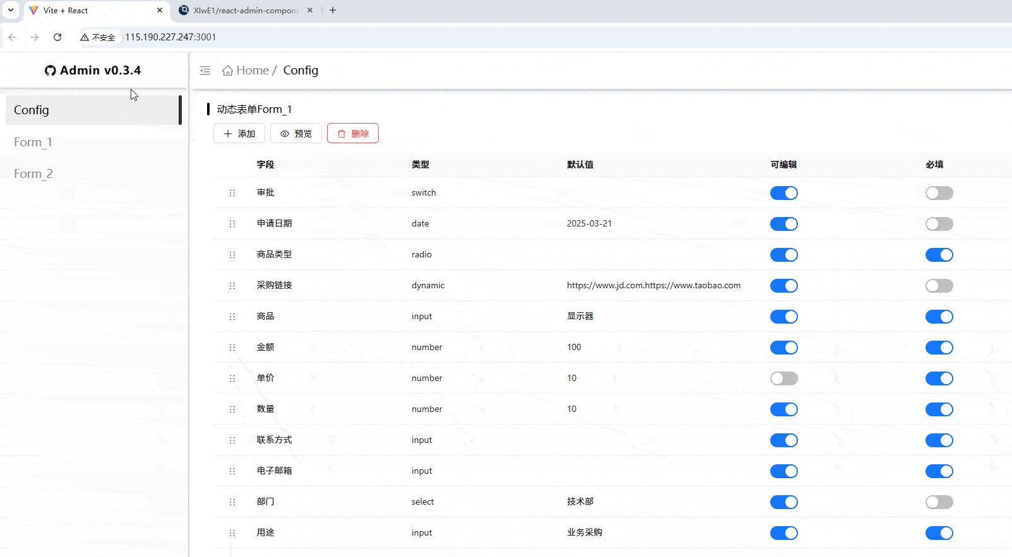The height and width of the screenshot is (557, 1012).
Task: Click the 不安全 site security warning
Action: 98,37
